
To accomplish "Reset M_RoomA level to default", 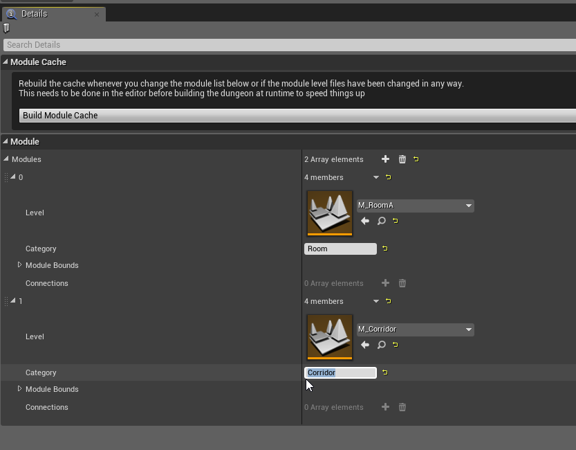I will (396, 221).
